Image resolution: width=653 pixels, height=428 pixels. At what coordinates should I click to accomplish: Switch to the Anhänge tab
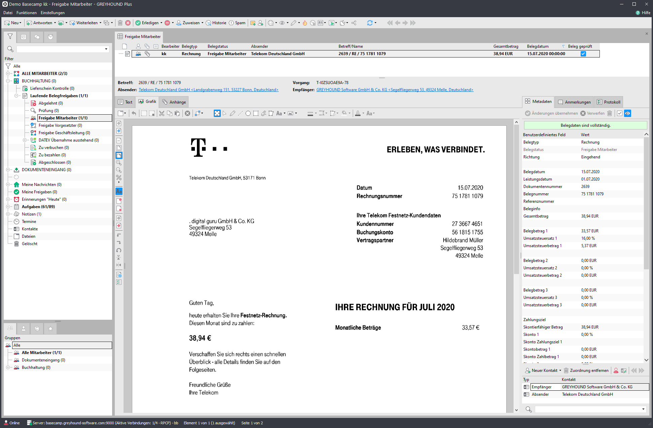(174, 102)
